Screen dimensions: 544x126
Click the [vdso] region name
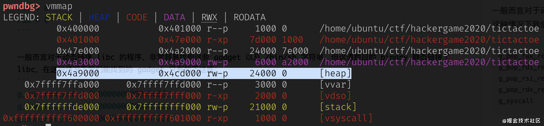pyautogui.click(x=335, y=96)
